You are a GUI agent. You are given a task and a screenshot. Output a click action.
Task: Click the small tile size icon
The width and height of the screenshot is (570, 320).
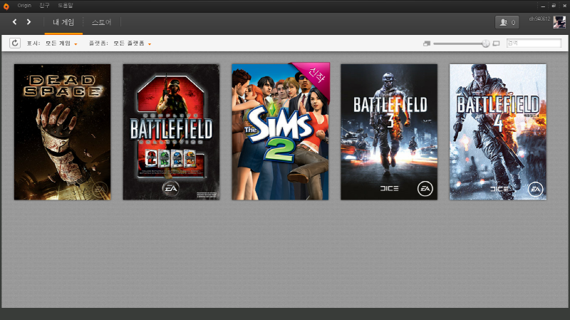(426, 43)
